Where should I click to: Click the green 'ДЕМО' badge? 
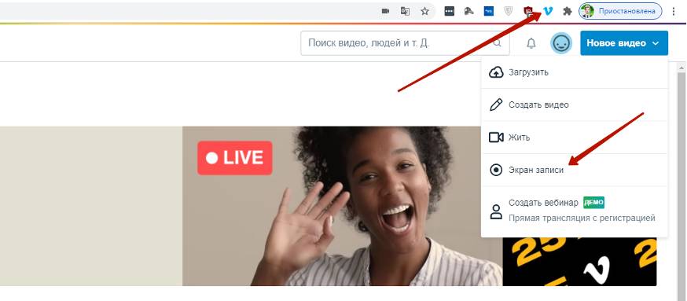tap(593, 203)
